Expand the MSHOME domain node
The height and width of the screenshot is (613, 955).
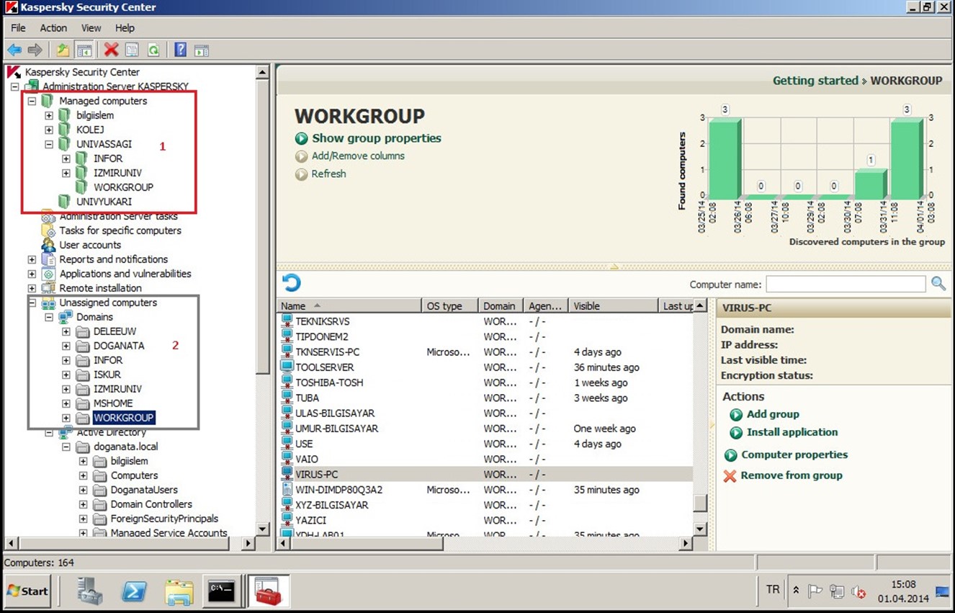click(x=66, y=403)
